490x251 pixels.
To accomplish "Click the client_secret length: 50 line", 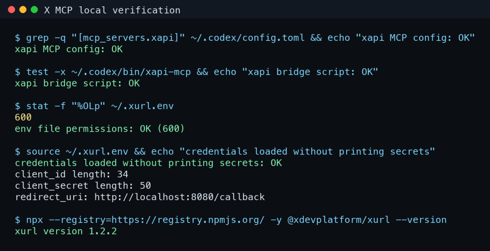I will click(x=83, y=186).
